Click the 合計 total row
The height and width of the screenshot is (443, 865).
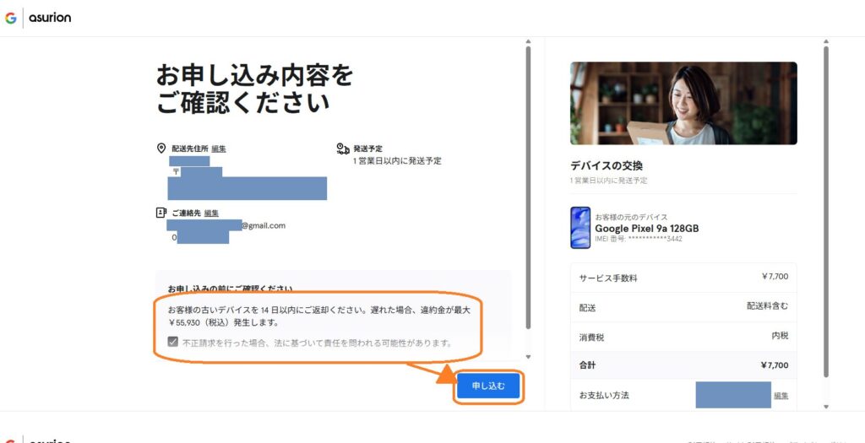pos(683,365)
